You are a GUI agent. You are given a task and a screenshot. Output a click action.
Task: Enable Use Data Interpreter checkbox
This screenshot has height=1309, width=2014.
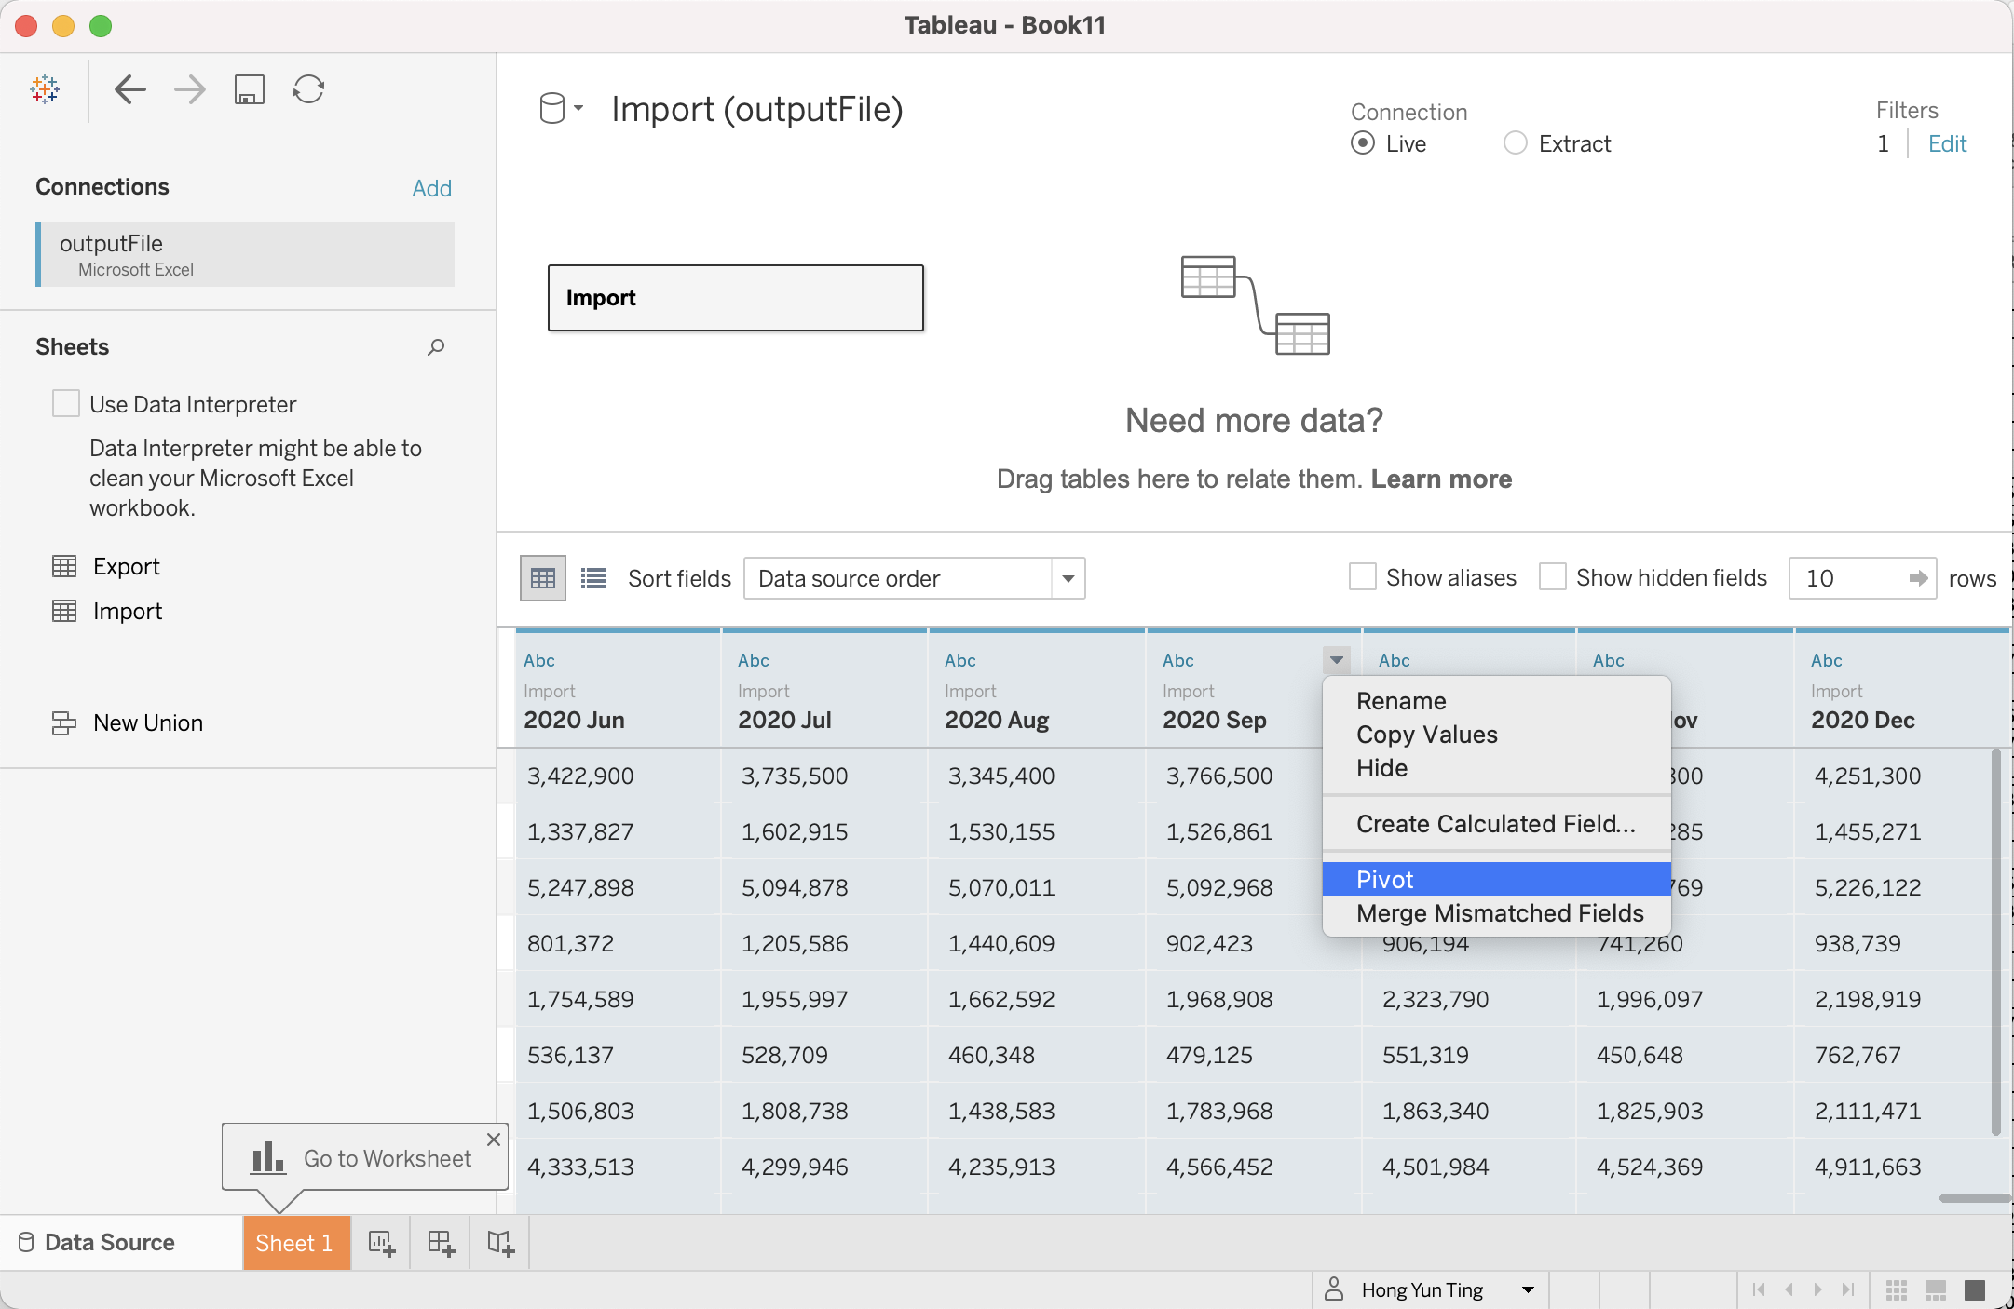pos(66,404)
